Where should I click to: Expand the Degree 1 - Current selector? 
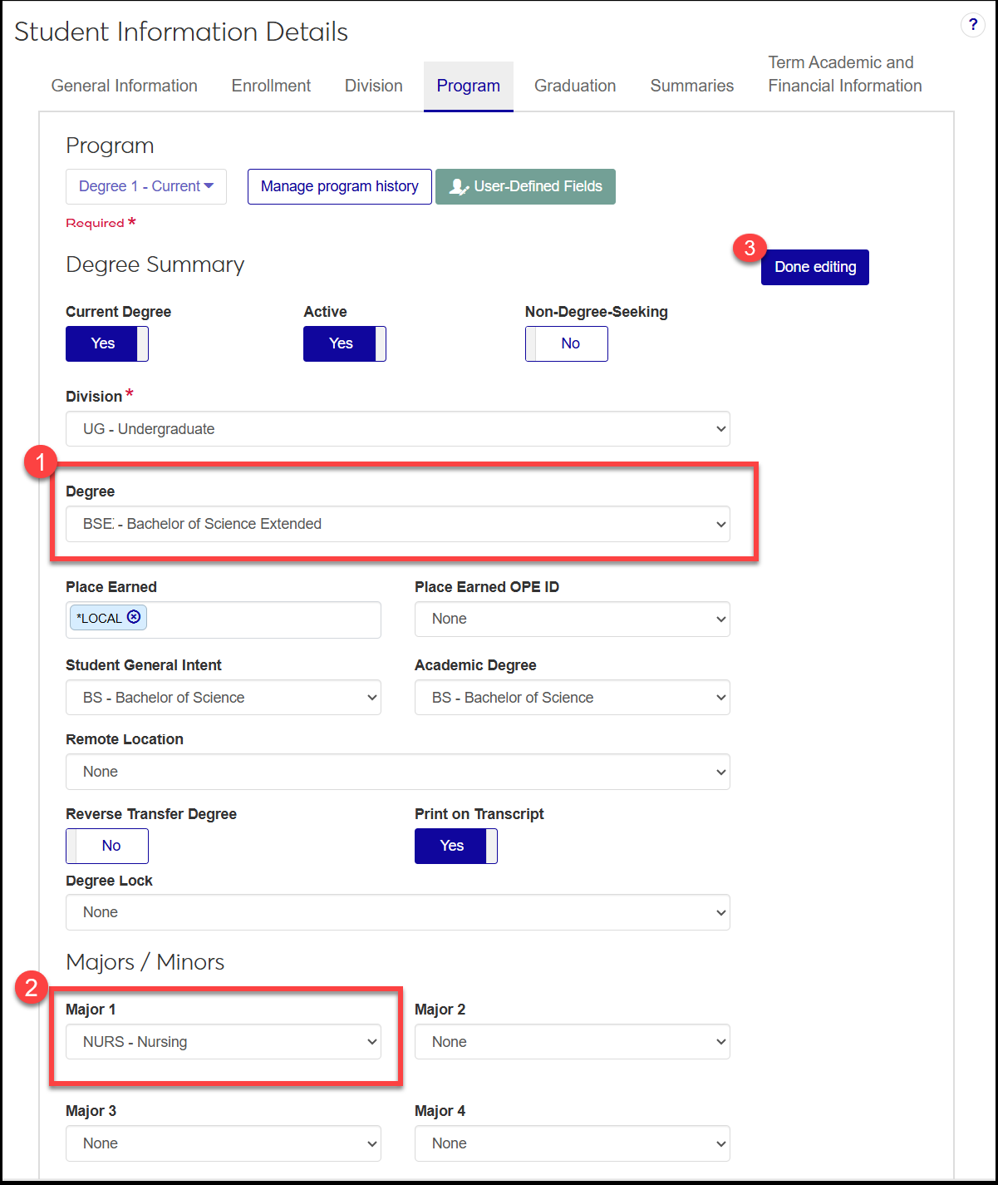pos(145,186)
